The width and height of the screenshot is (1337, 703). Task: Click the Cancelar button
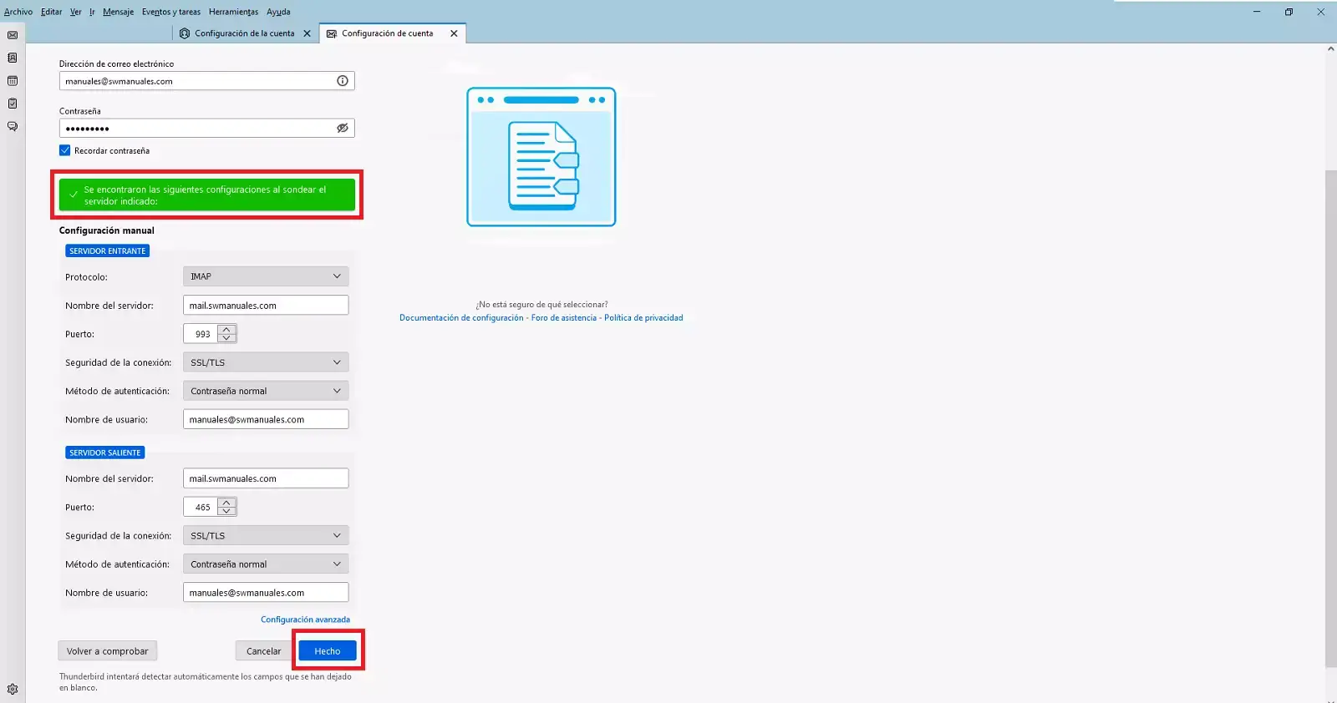(263, 651)
